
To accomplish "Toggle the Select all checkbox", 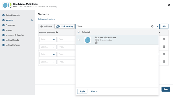I will pyautogui.click(x=78, y=32).
